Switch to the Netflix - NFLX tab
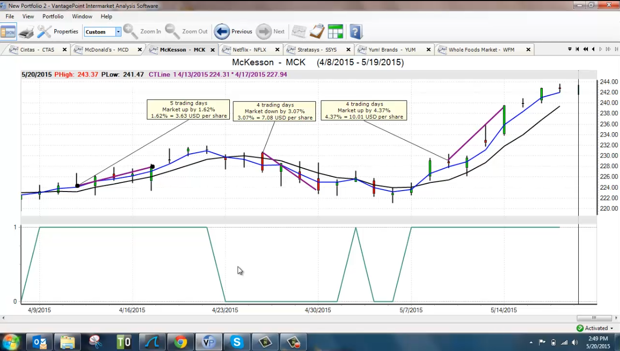Viewport: 620px width, 351px height. pyautogui.click(x=249, y=50)
